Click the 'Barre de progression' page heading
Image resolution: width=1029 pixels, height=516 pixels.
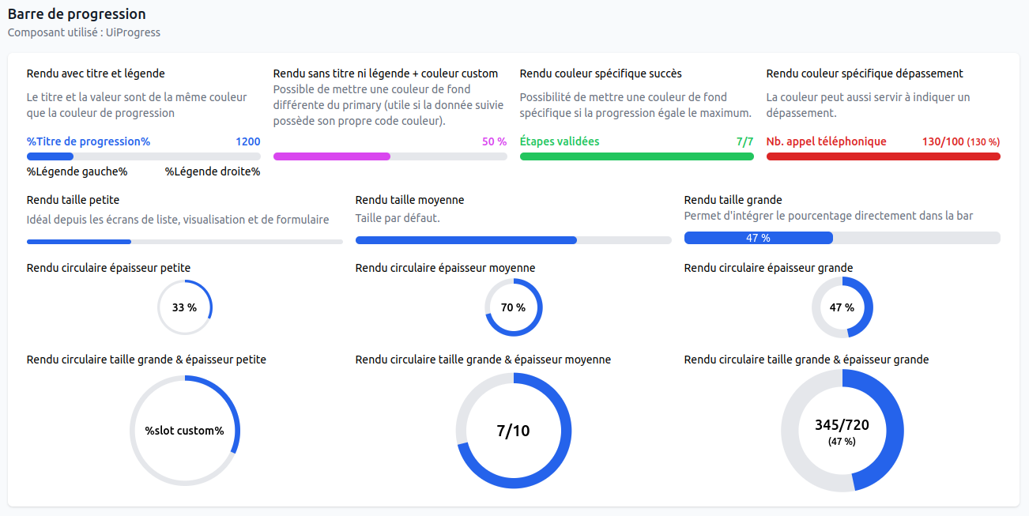click(77, 14)
